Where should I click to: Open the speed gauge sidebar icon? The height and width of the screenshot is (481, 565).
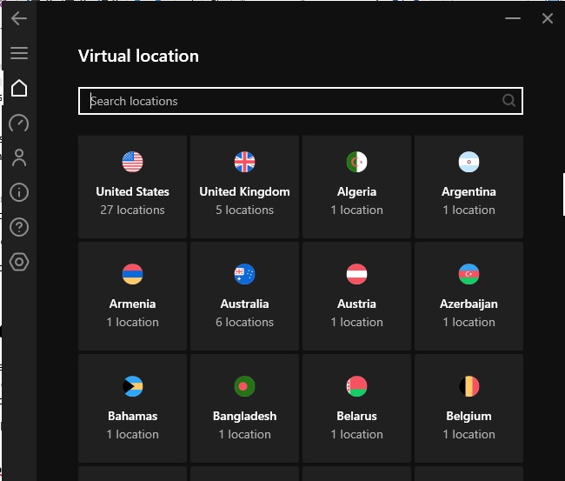click(19, 123)
